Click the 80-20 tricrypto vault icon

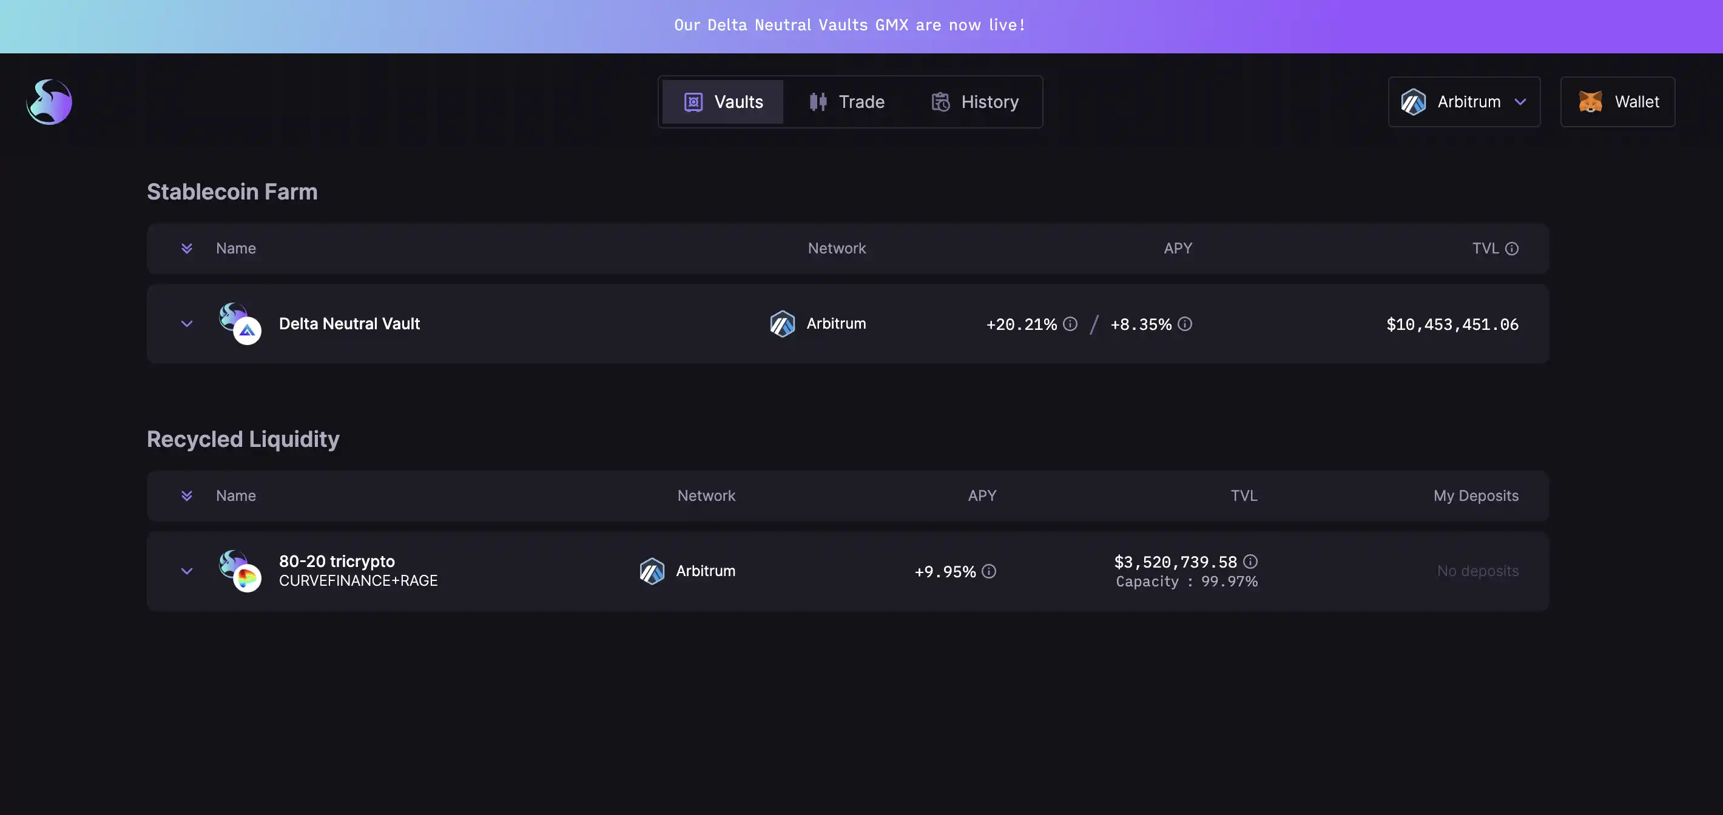point(240,571)
